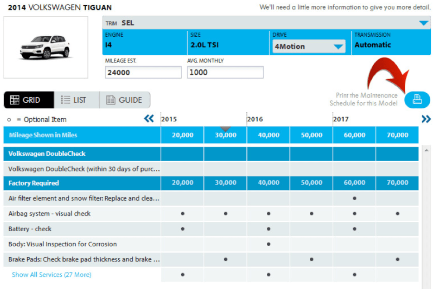Click the Mileage Est. input field
The height and width of the screenshot is (296, 433).
tap(143, 72)
